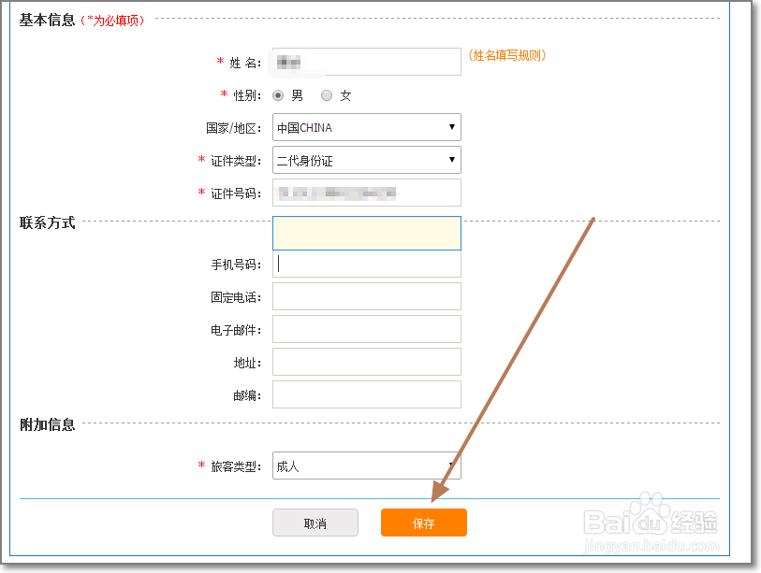Click the highlighted yellow field above 手机号码
This screenshot has width=761, height=573.
365,232
